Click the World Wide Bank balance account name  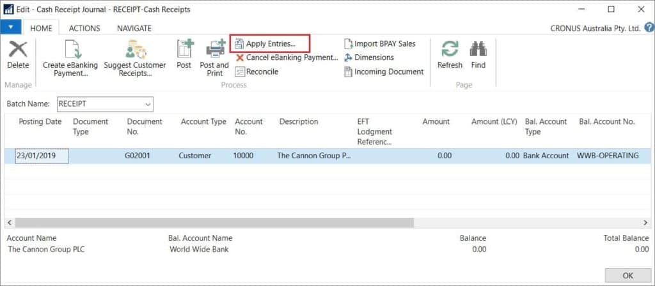click(200, 250)
